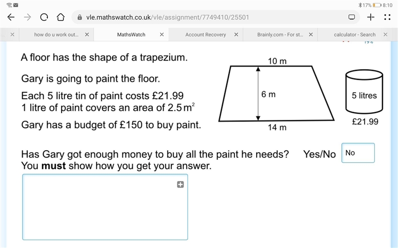Expand working box with the plus icon

coord(181,185)
